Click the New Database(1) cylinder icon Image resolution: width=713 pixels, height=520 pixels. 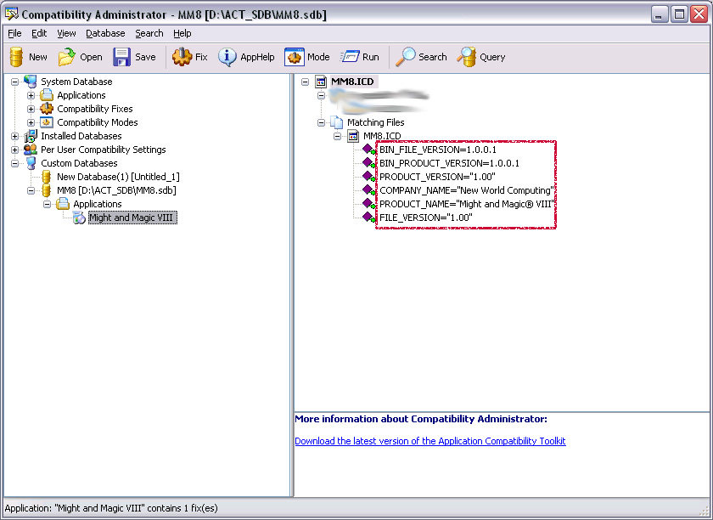pyautogui.click(x=46, y=177)
